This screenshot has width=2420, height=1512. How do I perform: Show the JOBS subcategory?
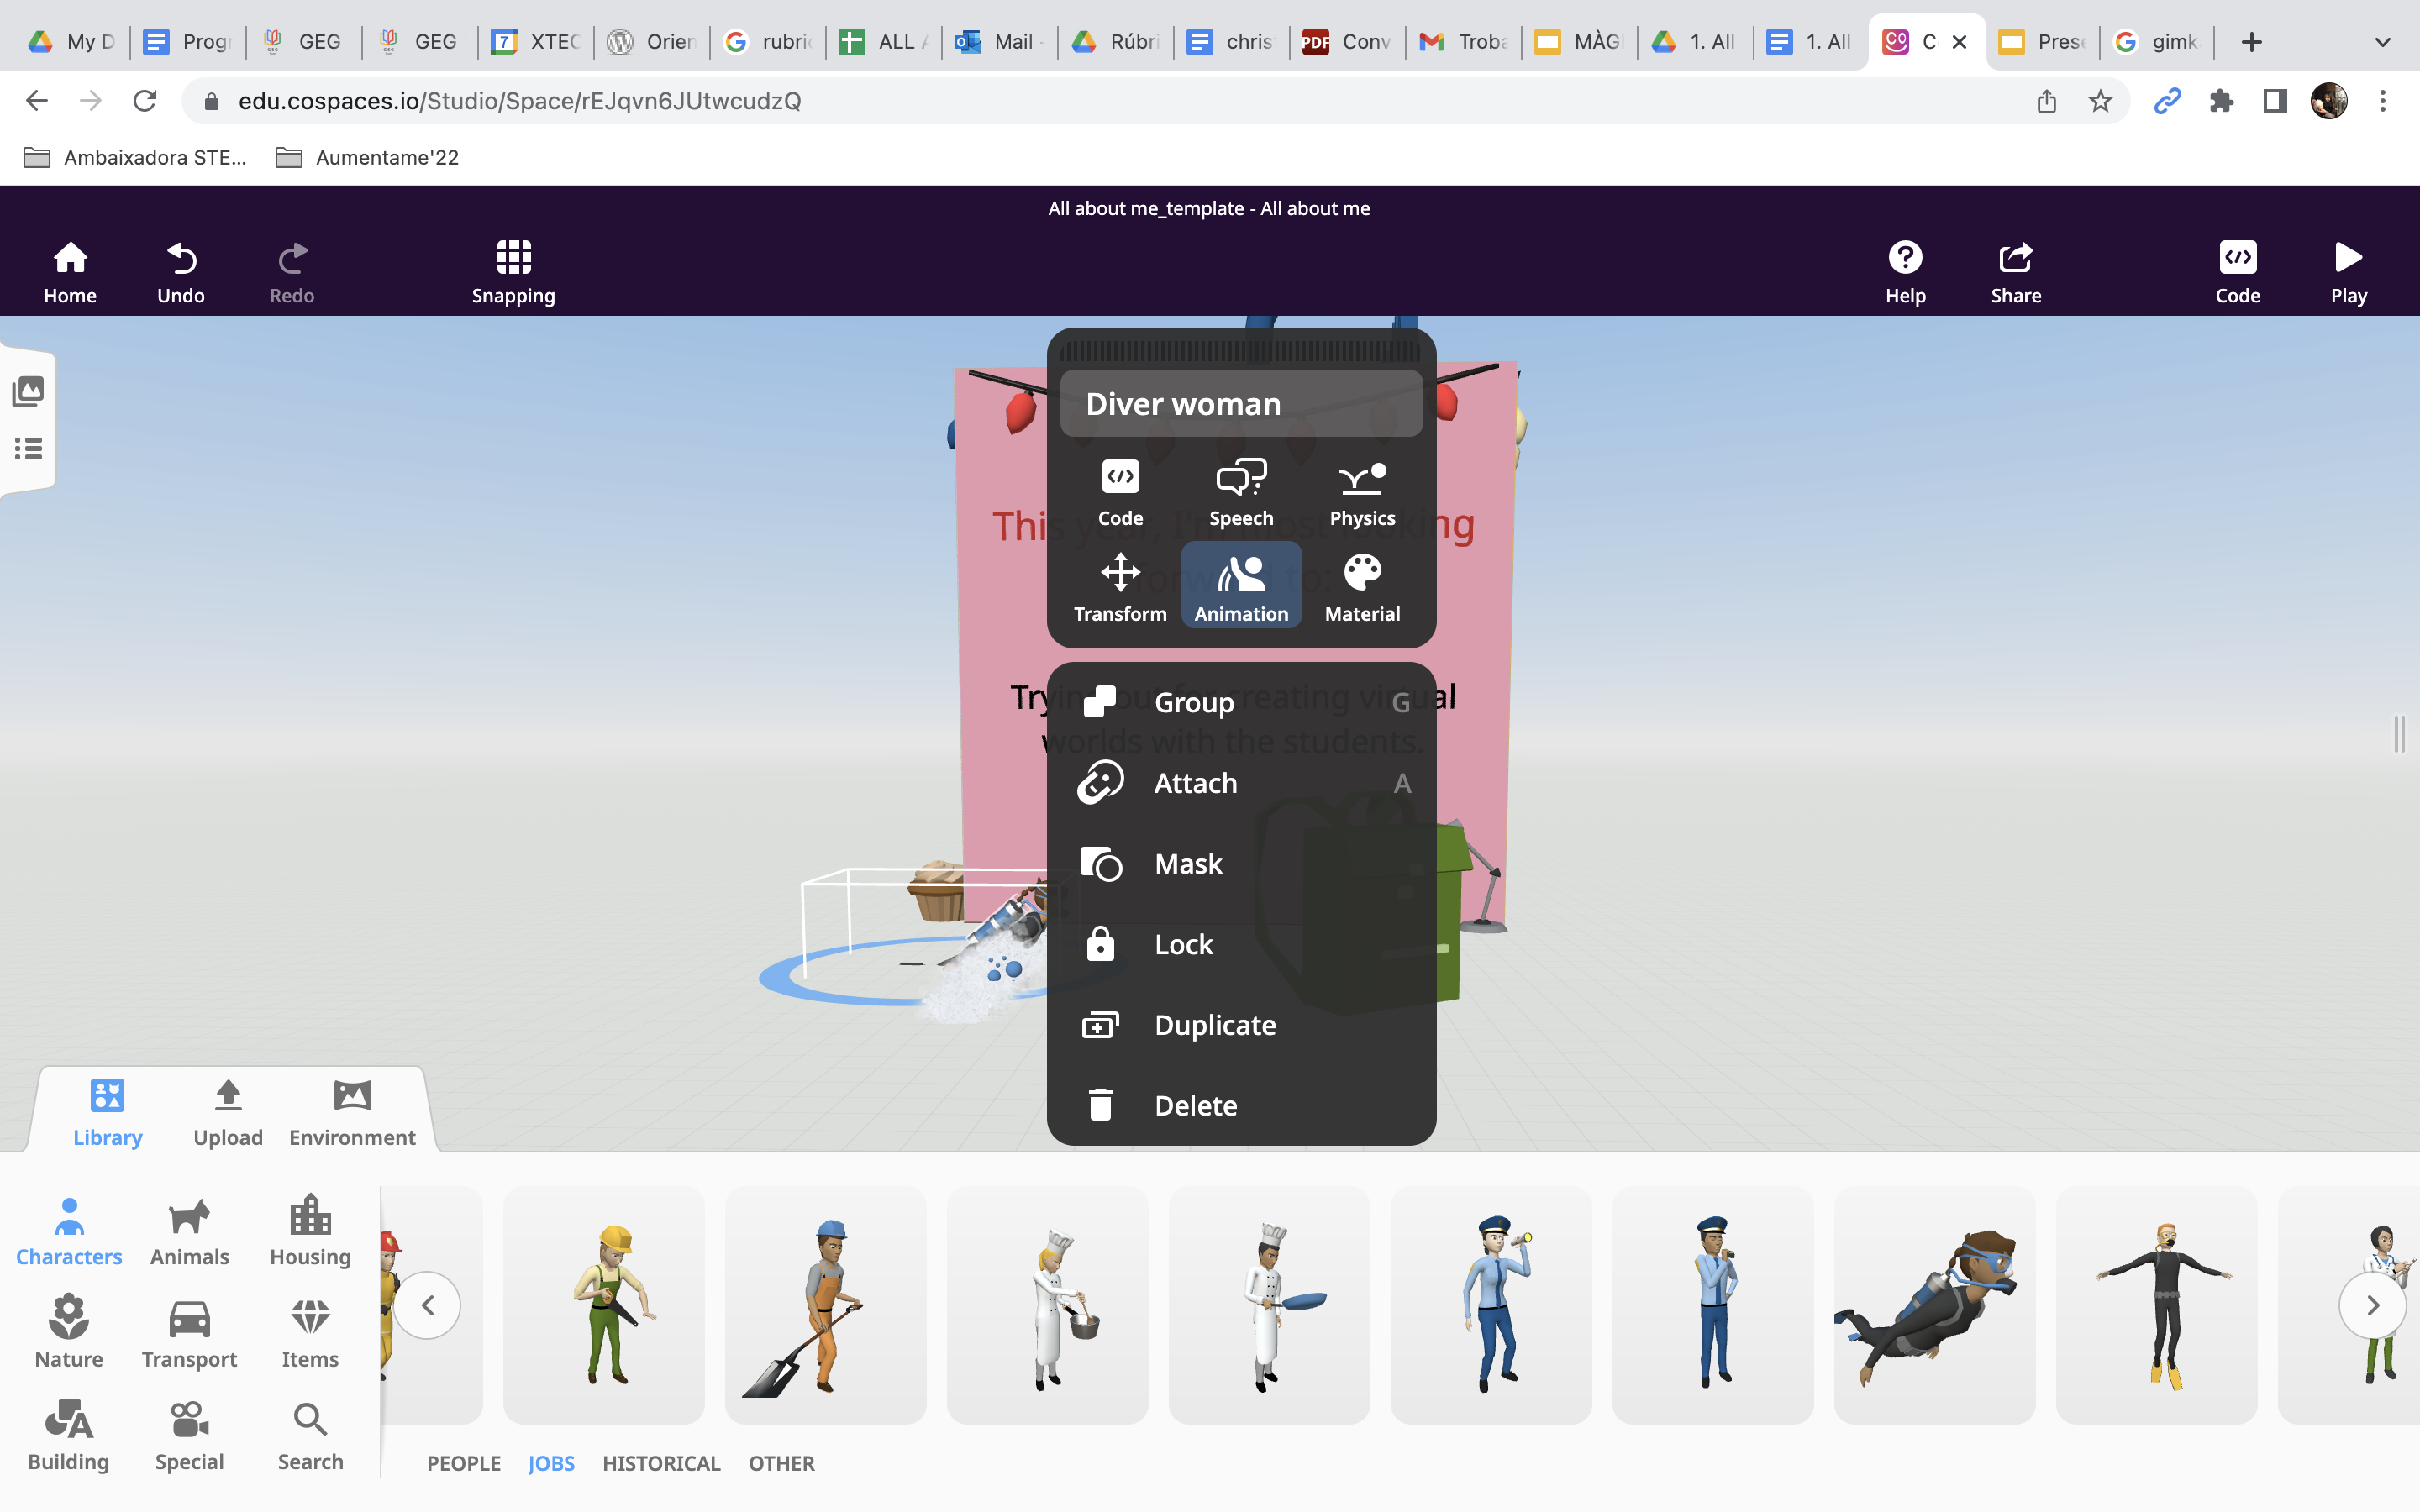point(551,1463)
